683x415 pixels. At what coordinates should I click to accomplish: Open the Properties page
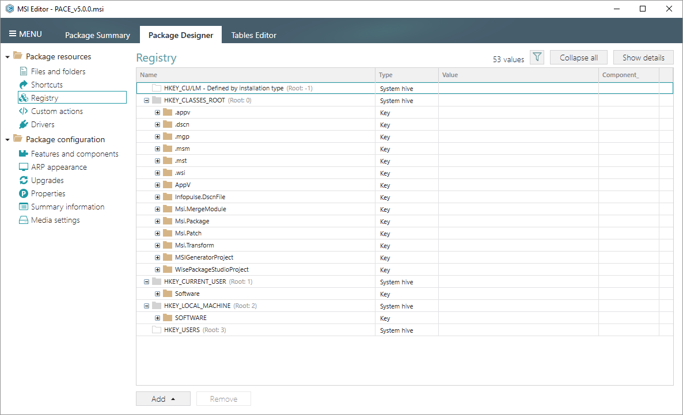(48, 193)
